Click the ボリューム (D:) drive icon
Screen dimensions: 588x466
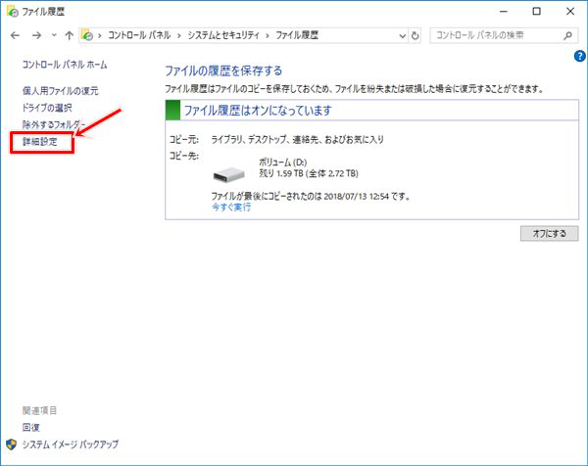(228, 175)
